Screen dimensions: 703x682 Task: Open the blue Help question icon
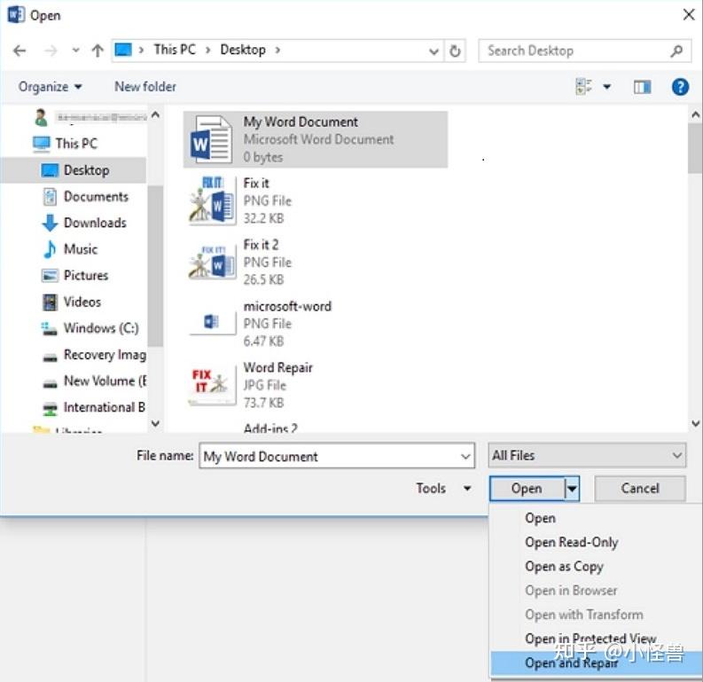(x=680, y=87)
